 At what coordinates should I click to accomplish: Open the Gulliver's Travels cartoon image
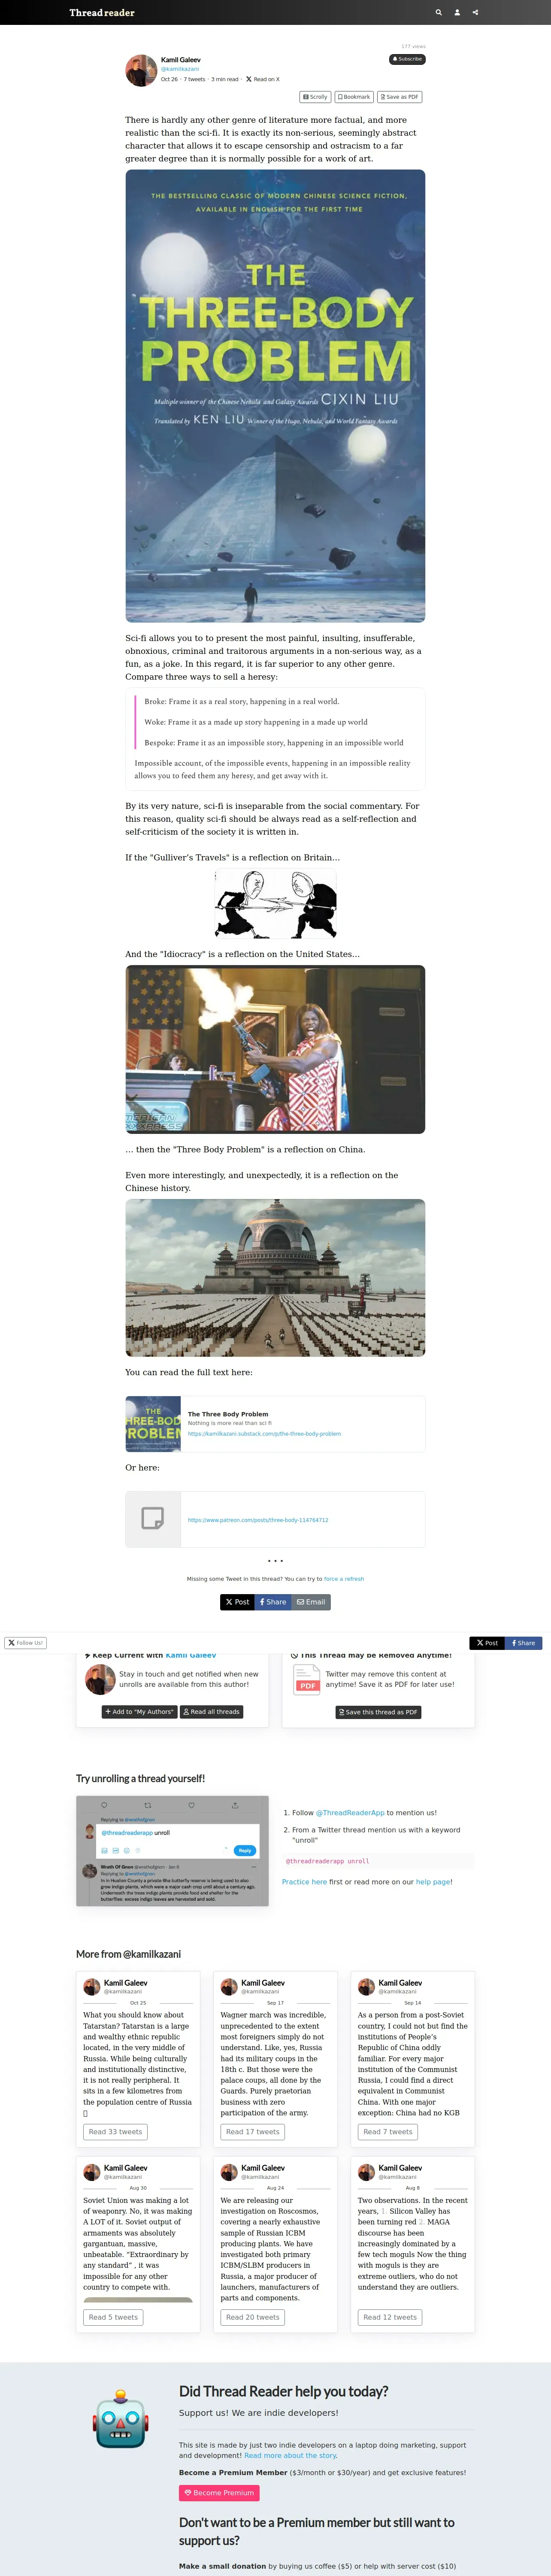[x=275, y=904]
